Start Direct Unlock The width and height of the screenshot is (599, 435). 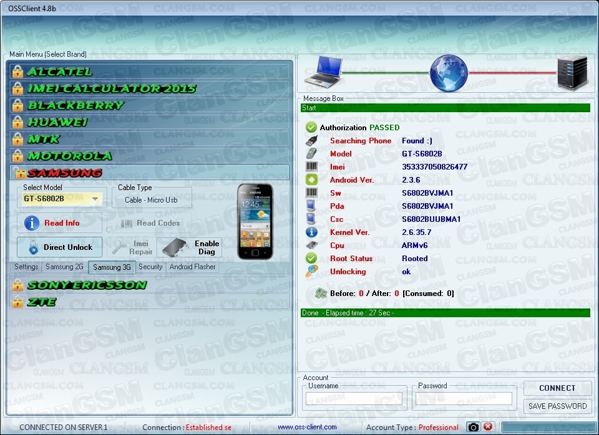coord(60,247)
